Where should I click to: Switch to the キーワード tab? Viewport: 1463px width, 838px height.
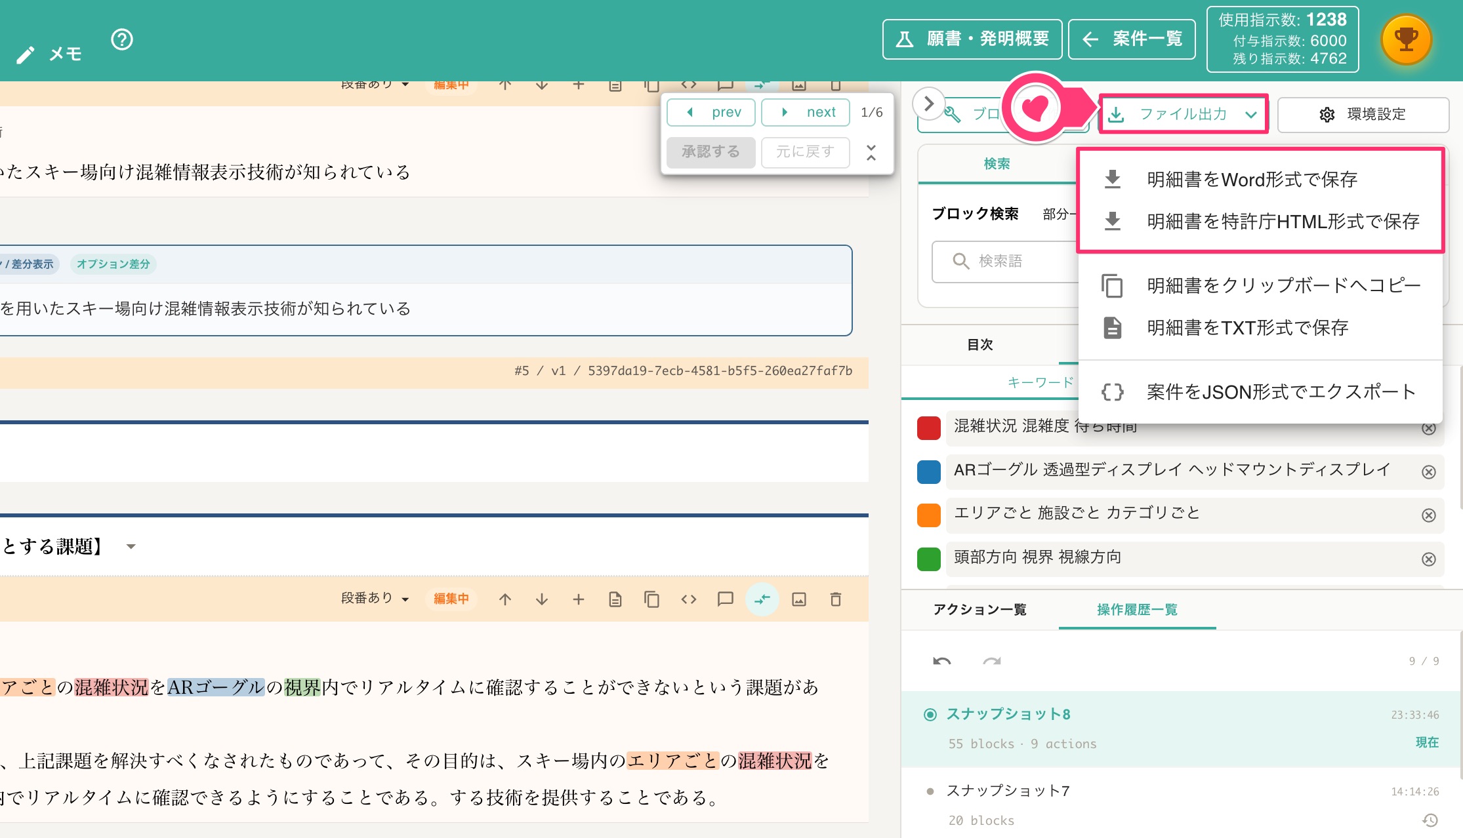point(1040,382)
